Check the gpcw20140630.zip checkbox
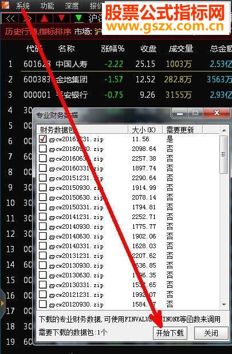 [x=43, y=236]
